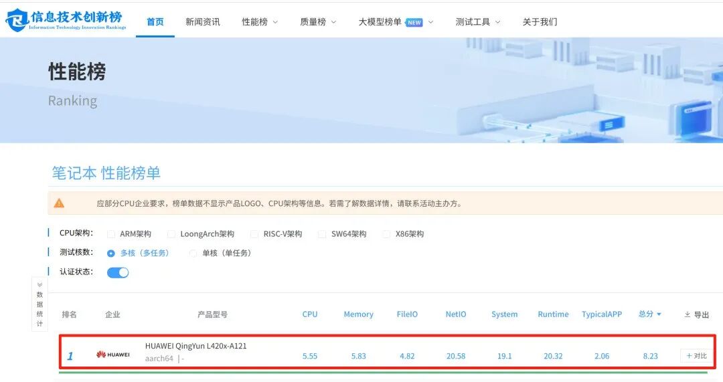
Task: Toggle the 认证状态 switch
Action: coord(118,272)
